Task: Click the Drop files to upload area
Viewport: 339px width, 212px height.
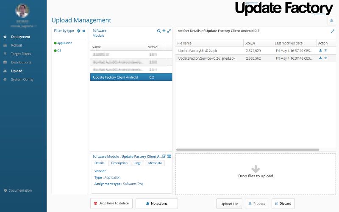Action: point(256,174)
